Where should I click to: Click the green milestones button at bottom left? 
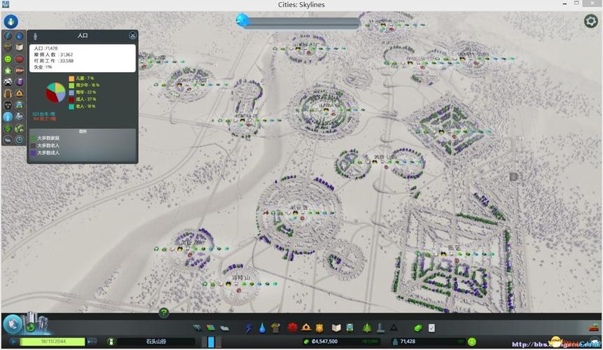tap(31, 328)
